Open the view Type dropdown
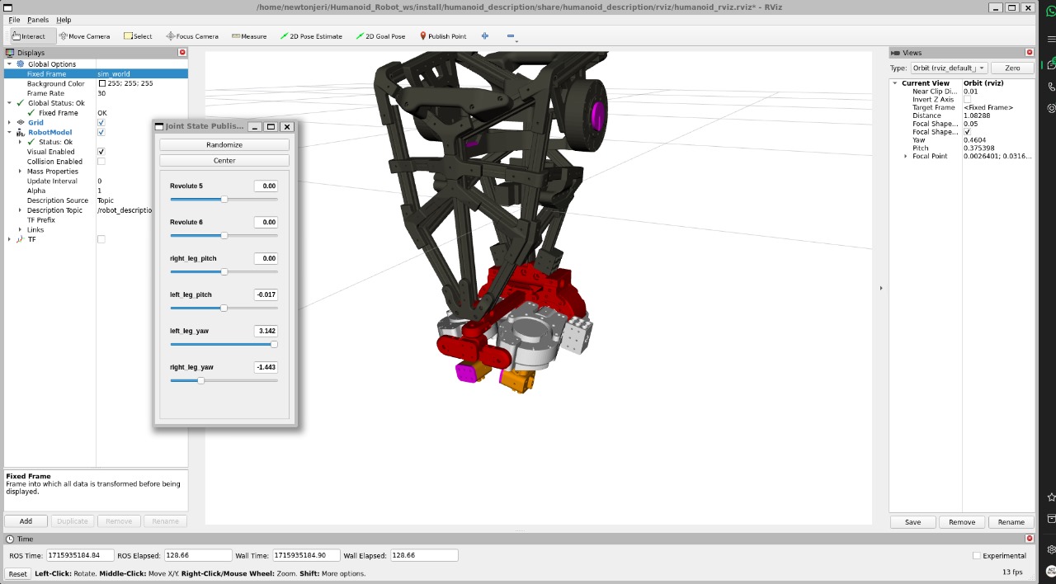The height and width of the screenshot is (584, 1056). point(948,68)
